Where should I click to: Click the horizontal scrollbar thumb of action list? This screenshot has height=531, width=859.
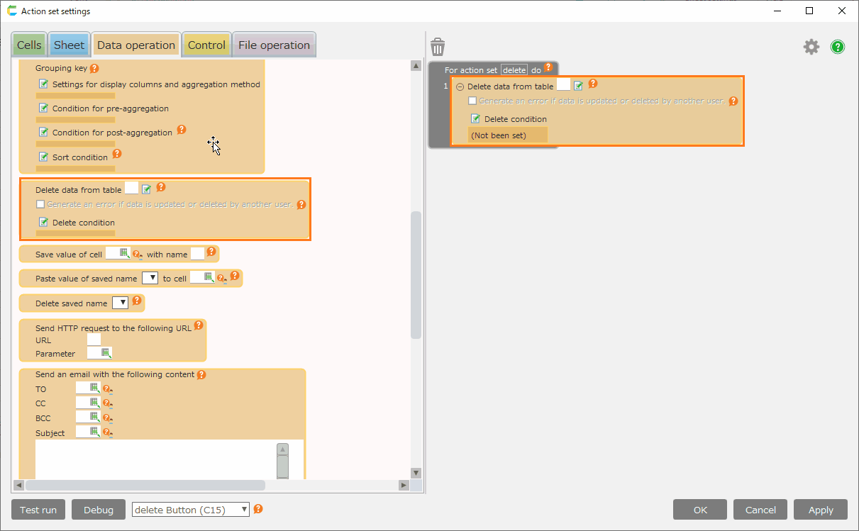click(x=145, y=485)
